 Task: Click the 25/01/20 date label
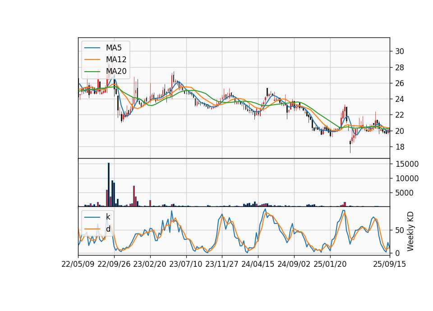[330, 264]
